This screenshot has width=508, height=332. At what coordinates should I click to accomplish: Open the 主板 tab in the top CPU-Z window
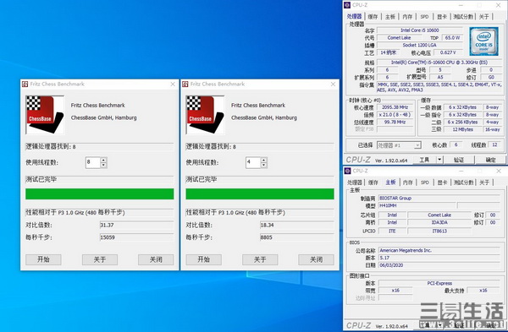point(390,17)
